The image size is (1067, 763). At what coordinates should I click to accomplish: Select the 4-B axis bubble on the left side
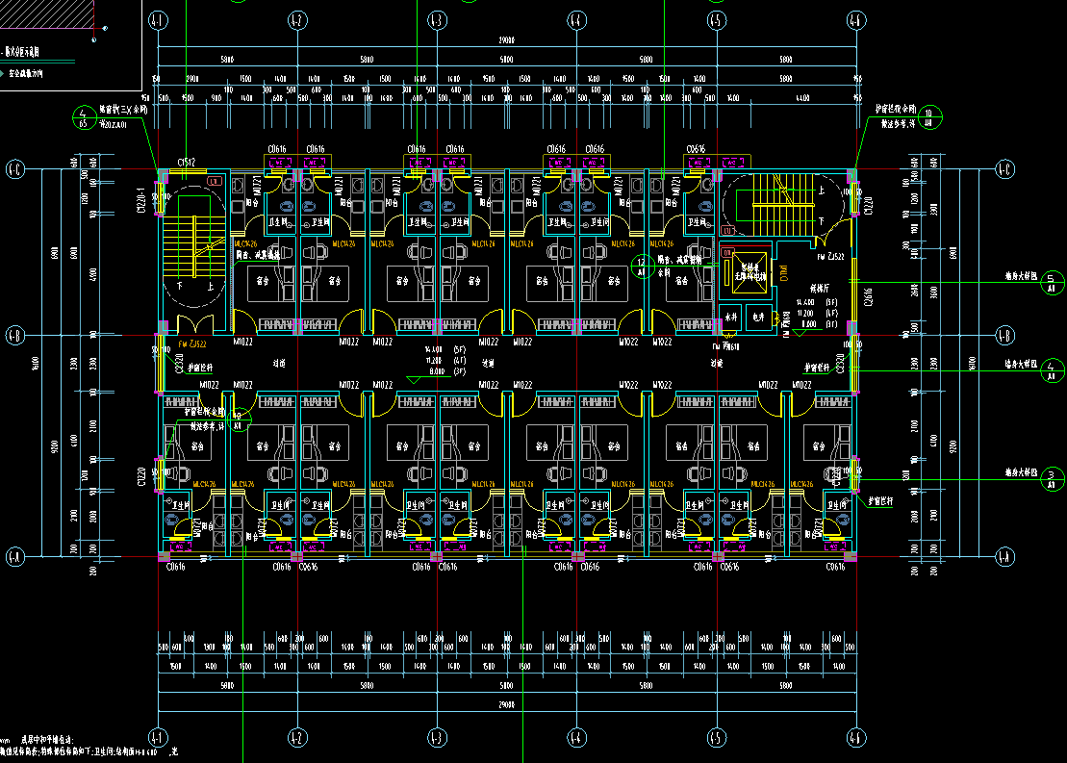click(16, 335)
